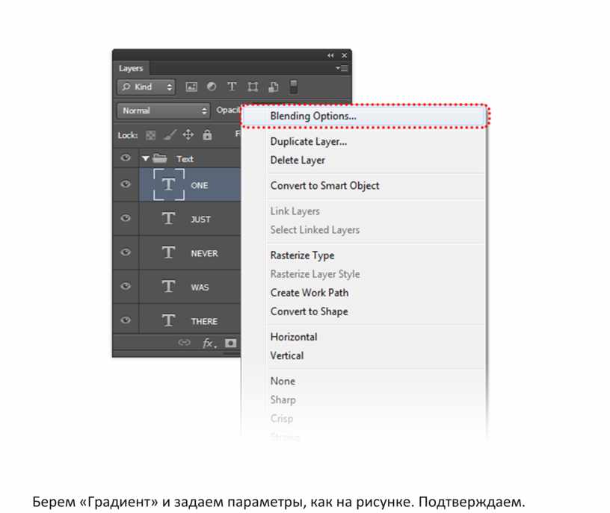The image size is (610, 513).
Task: Collapse the Text group folder triangle
Action: click(146, 158)
